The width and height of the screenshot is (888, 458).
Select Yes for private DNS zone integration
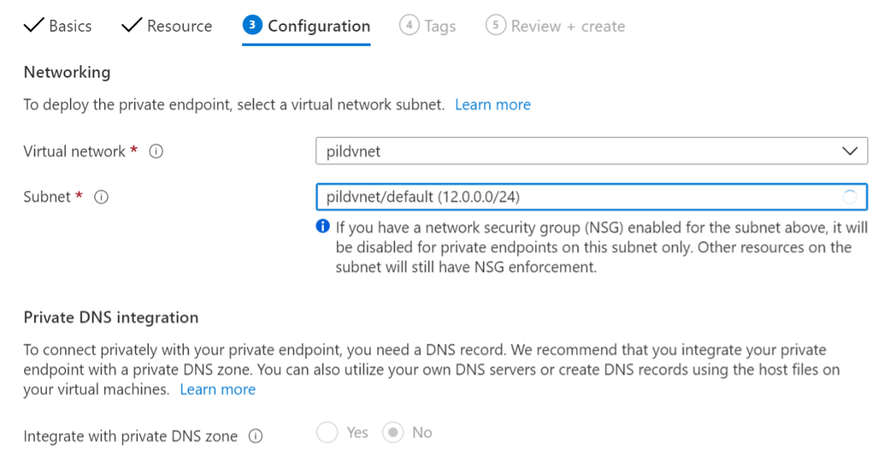[x=327, y=432]
